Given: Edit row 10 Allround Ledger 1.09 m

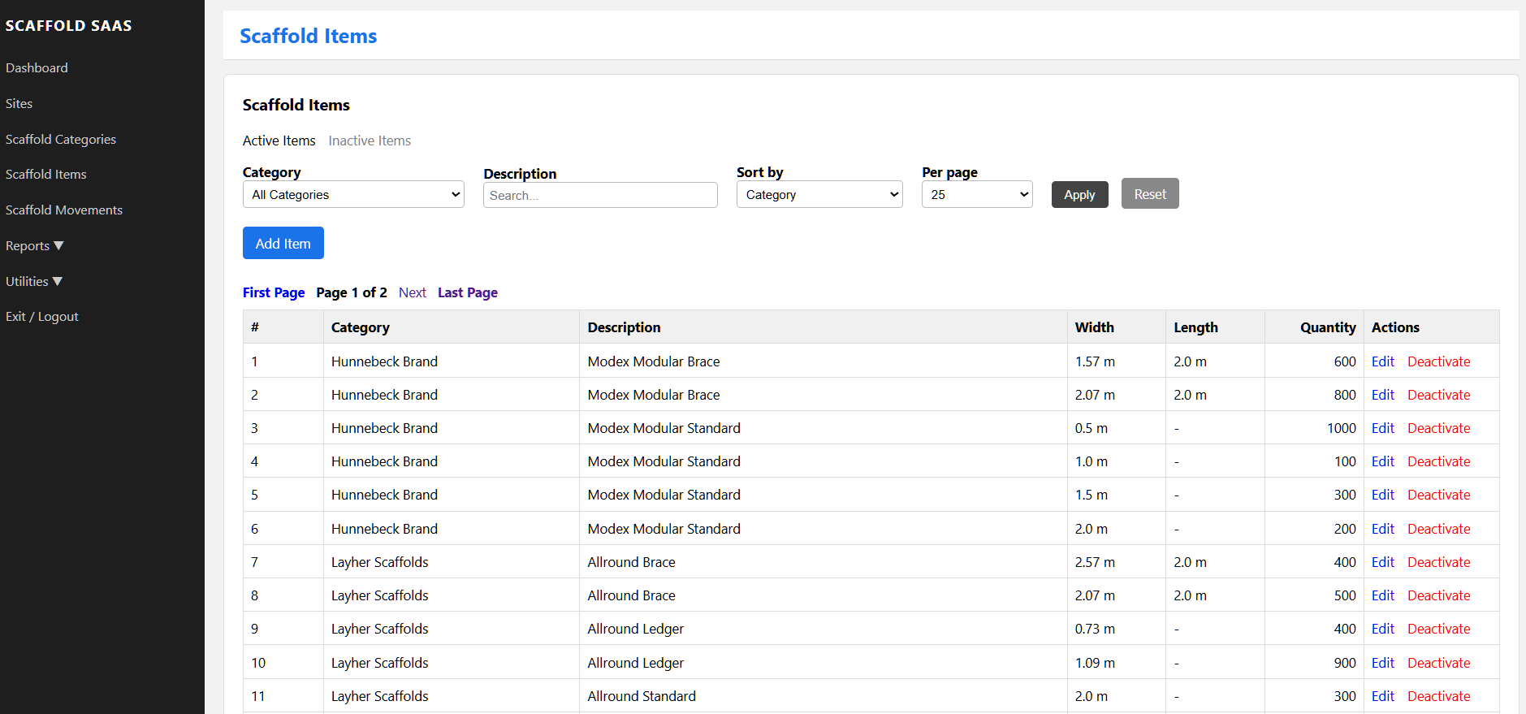Looking at the screenshot, I should coord(1382,664).
